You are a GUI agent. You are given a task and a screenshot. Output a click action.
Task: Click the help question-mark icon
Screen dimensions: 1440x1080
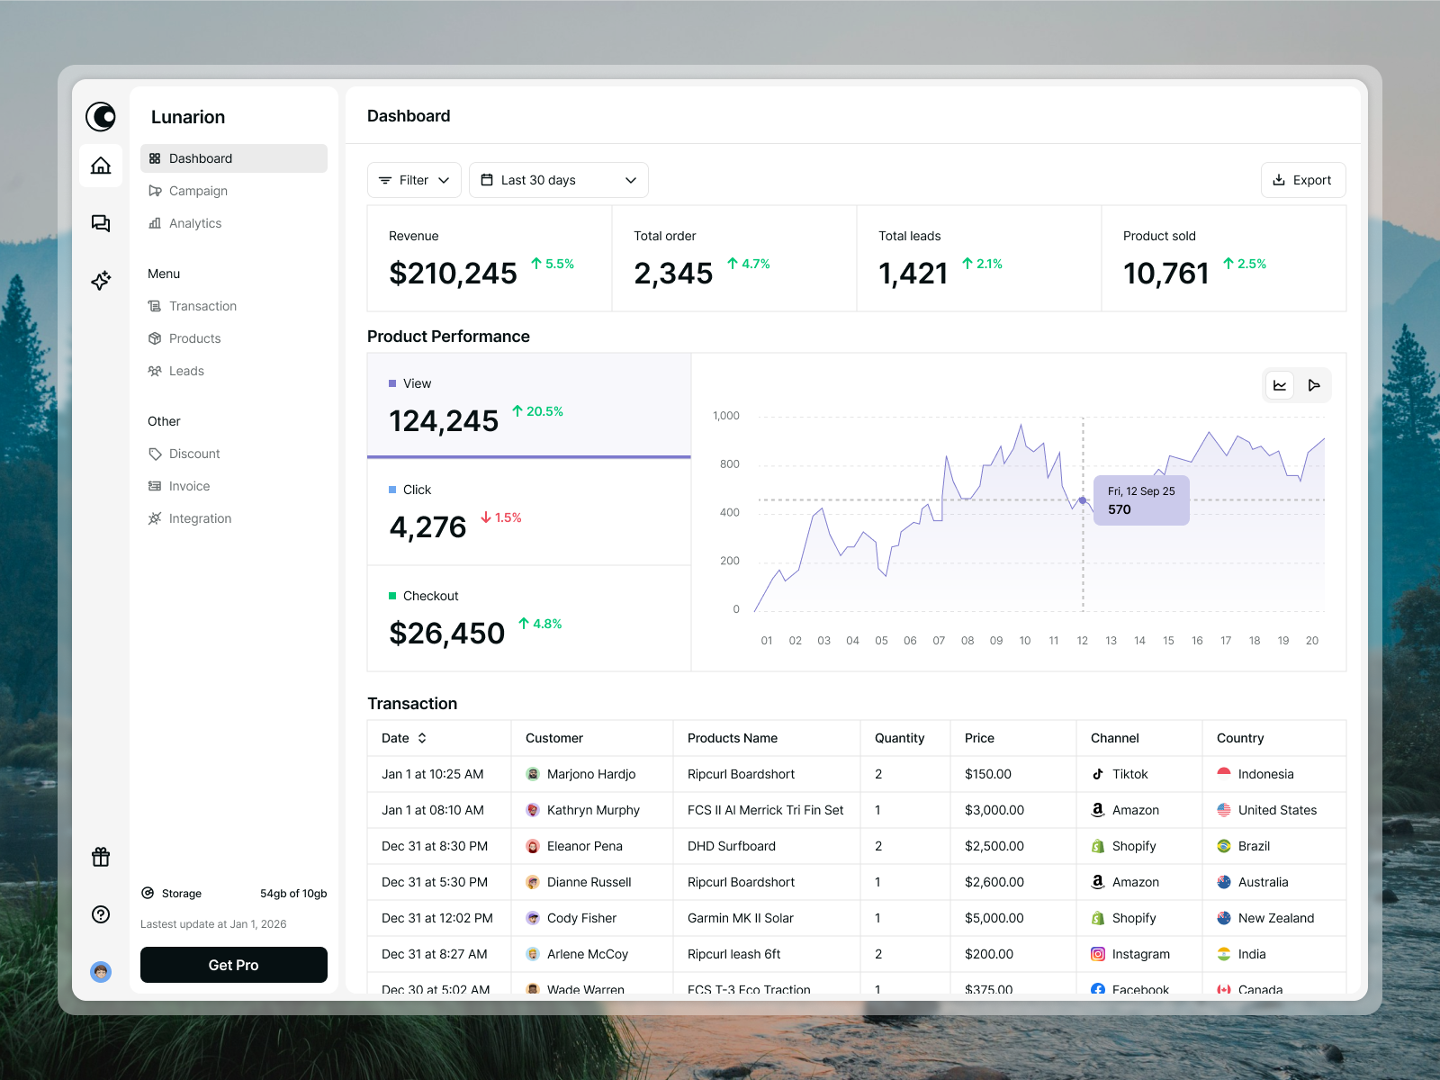point(100,914)
